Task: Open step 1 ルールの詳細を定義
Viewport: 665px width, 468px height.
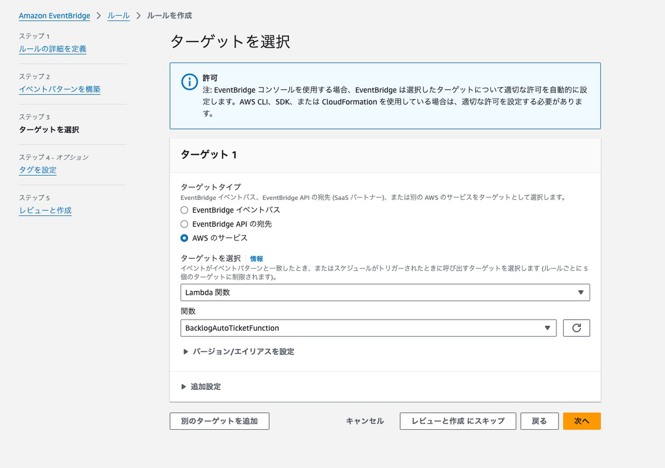Action: (53, 49)
